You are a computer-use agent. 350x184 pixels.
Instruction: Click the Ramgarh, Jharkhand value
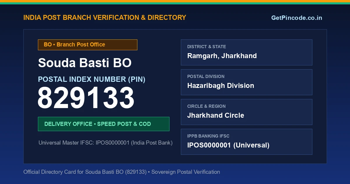[x=222, y=56]
